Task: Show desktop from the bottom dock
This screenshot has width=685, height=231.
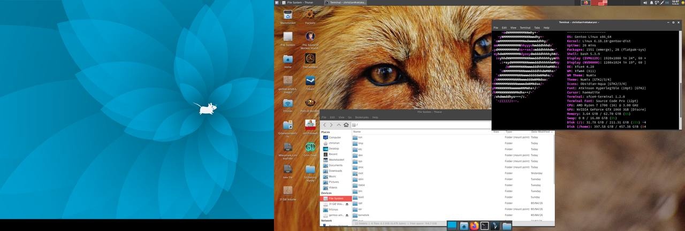Action: point(452,226)
